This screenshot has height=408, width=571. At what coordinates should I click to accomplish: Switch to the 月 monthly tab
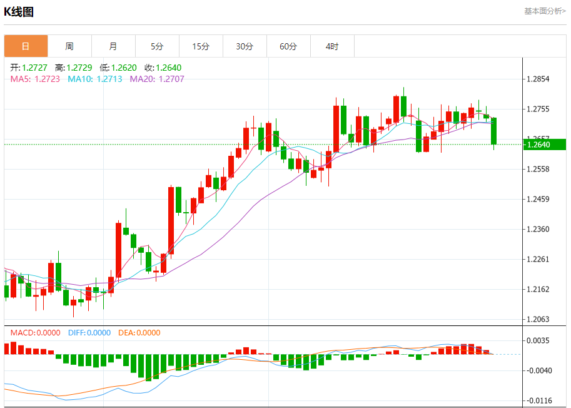[113, 46]
